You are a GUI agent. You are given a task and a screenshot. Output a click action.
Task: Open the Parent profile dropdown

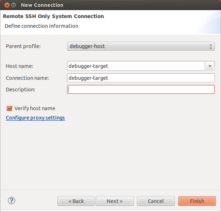point(141,46)
